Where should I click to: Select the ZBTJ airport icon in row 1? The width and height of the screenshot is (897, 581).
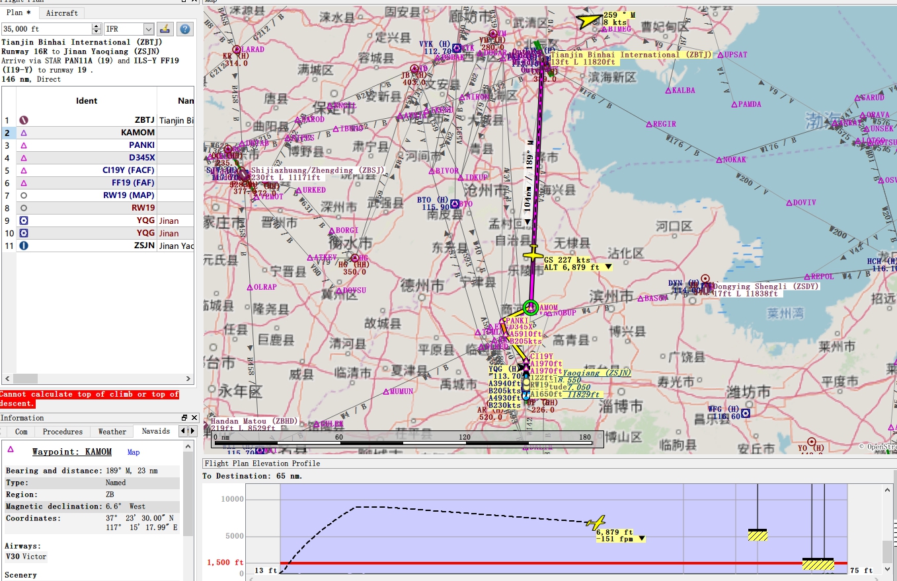click(24, 120)
